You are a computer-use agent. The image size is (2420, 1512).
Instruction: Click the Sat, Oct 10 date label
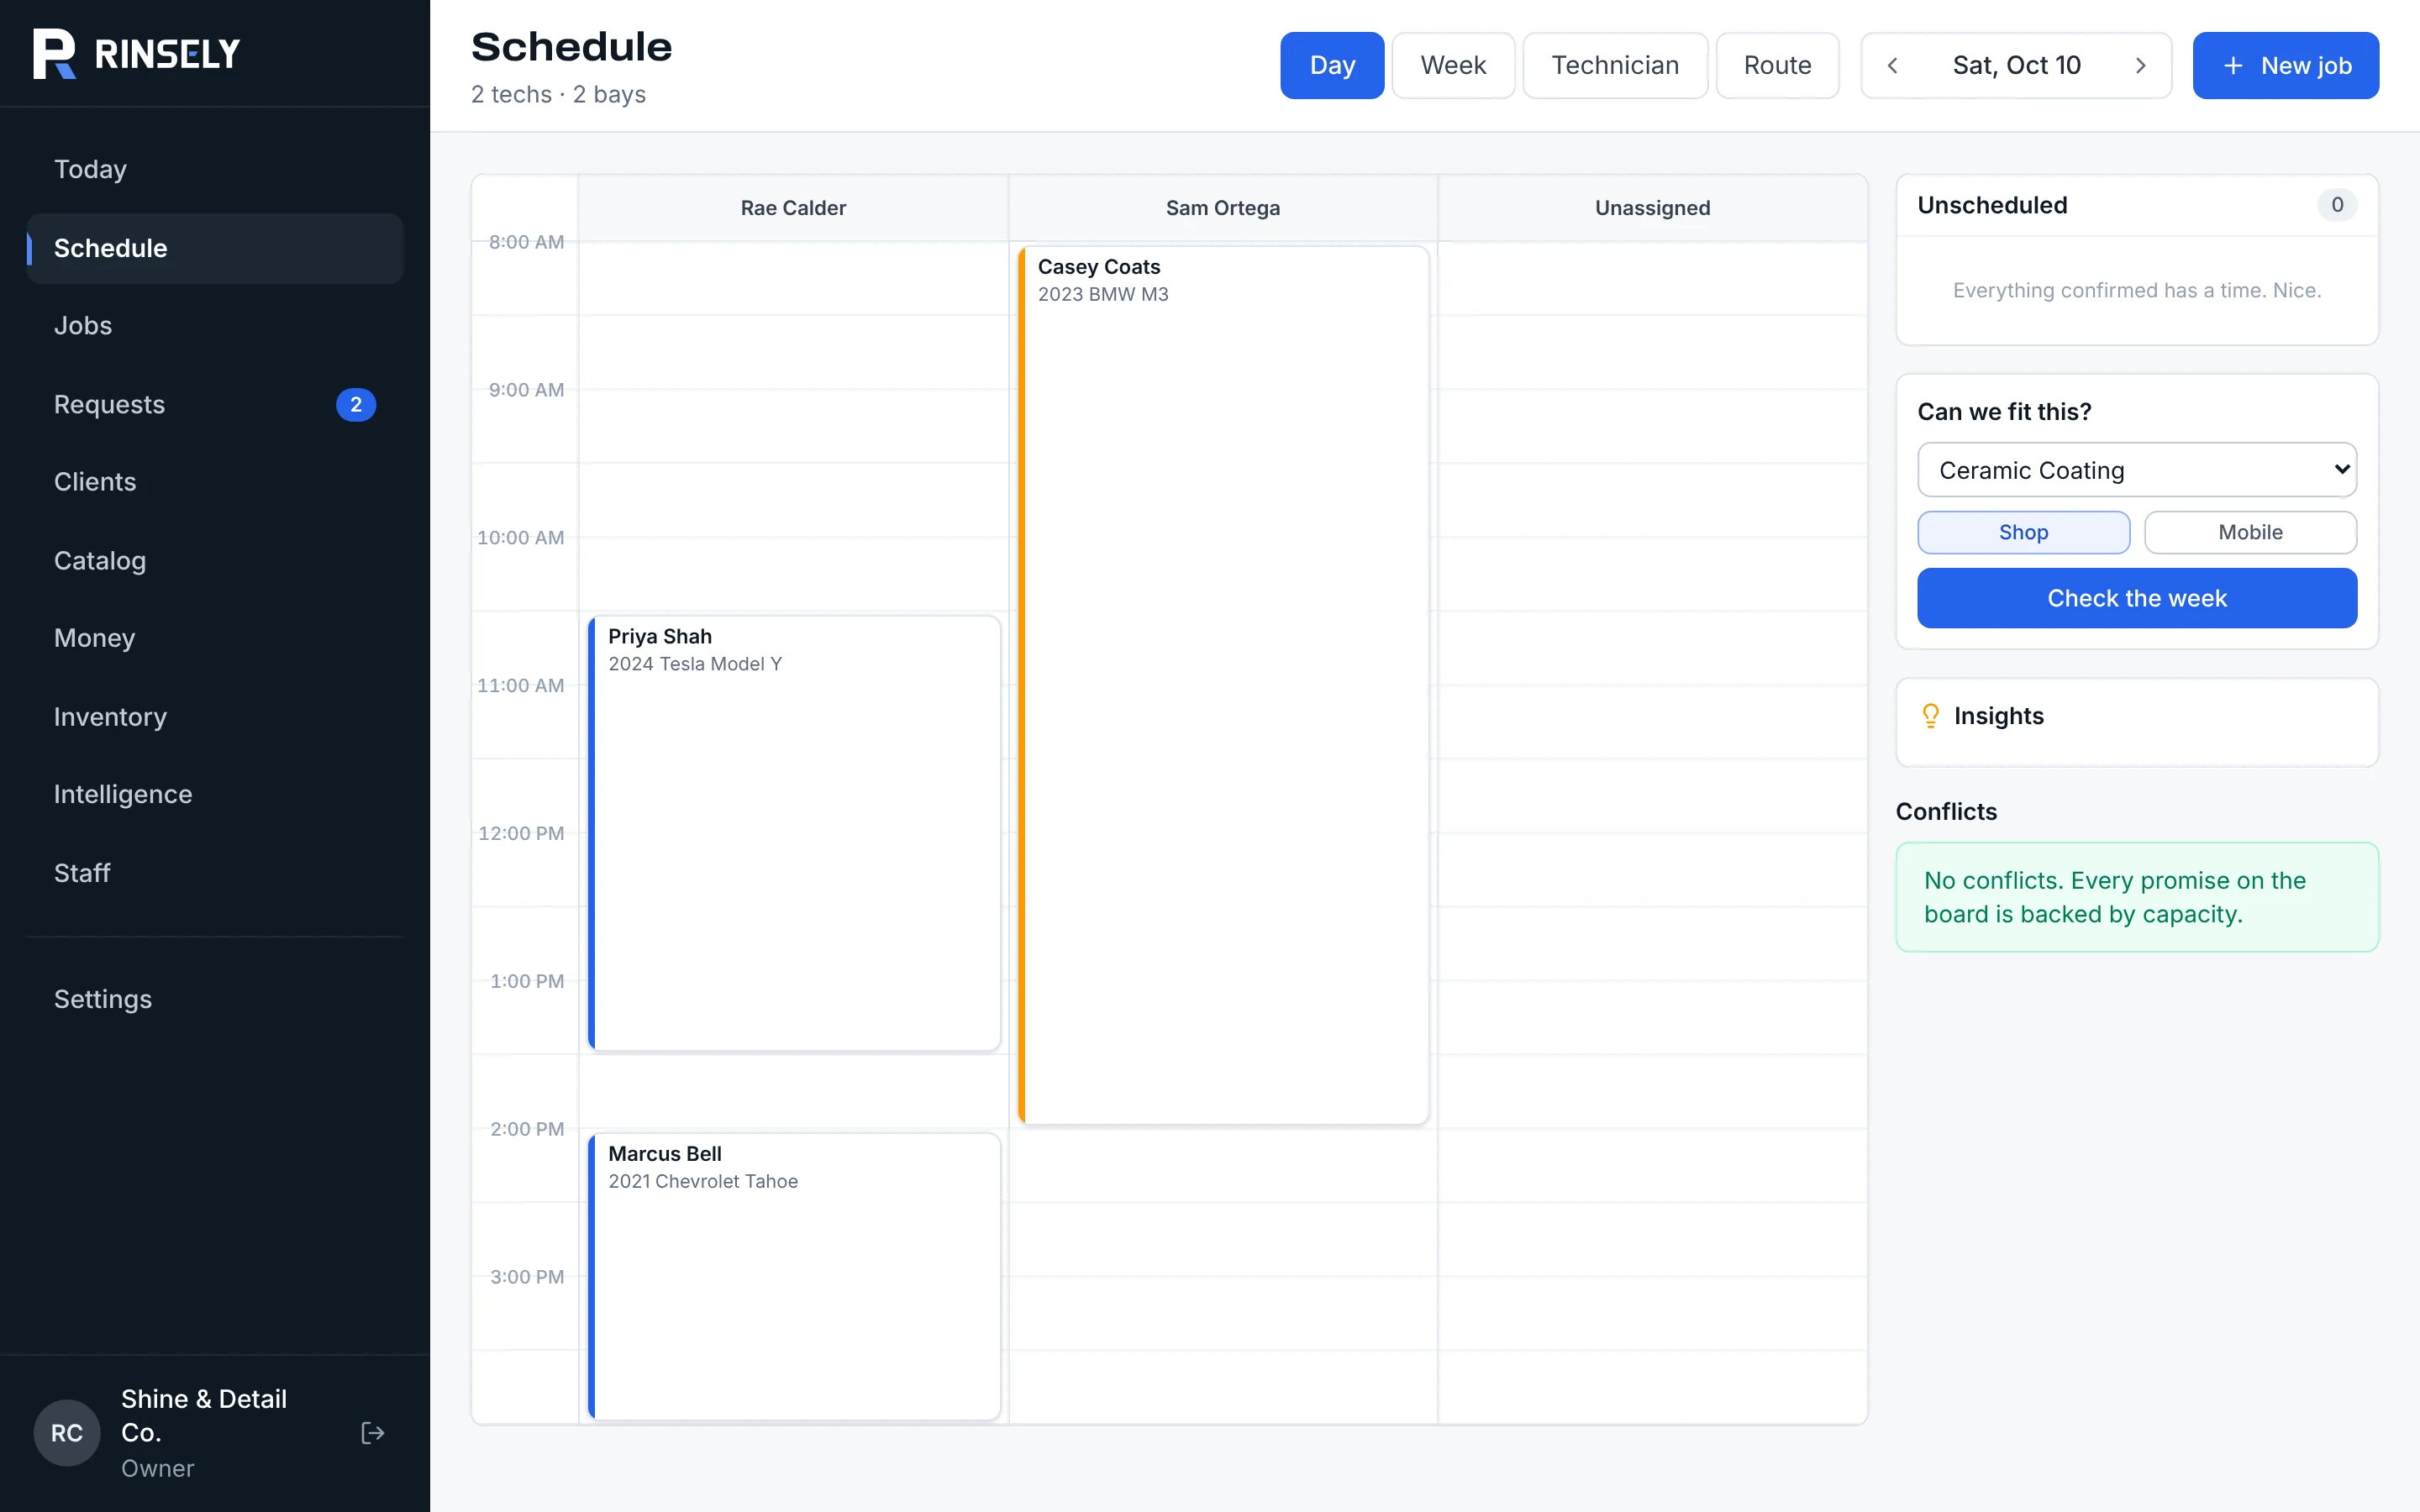tap(2016, 65)
